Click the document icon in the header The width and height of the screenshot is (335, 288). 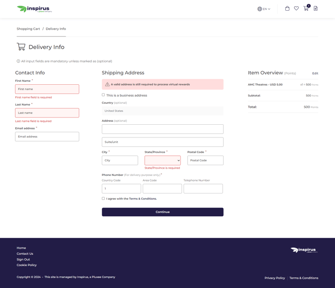click(316, 8)
